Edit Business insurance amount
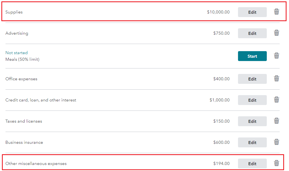289x171 pixels. click(x=252, y=142)
